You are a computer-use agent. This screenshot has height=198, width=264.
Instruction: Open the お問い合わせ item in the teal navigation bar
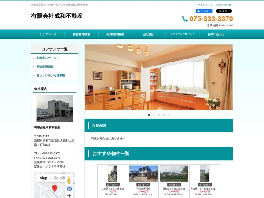pos(216,34)
